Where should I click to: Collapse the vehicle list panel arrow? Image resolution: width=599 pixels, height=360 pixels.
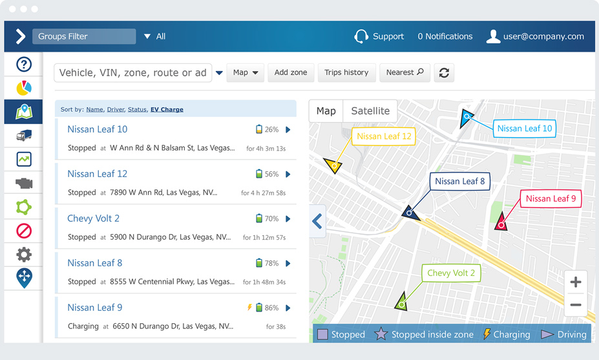317,222
